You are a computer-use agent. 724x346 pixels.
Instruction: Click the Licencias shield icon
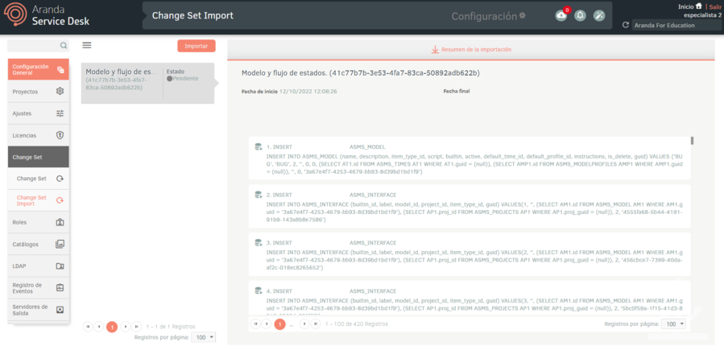[x=60, y=135]
